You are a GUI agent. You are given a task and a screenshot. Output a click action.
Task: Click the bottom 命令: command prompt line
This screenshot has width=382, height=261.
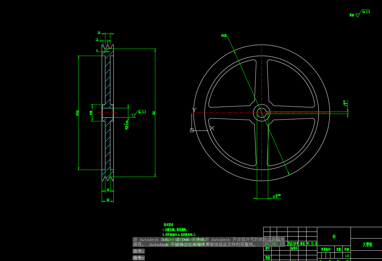coord(138,258)
